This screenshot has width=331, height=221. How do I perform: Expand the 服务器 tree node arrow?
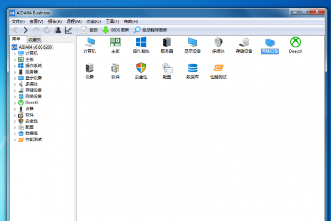pyautogui.click(x=15, y=72)
